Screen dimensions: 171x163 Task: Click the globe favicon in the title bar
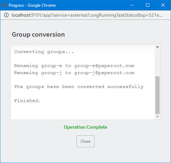click(4, 5)
